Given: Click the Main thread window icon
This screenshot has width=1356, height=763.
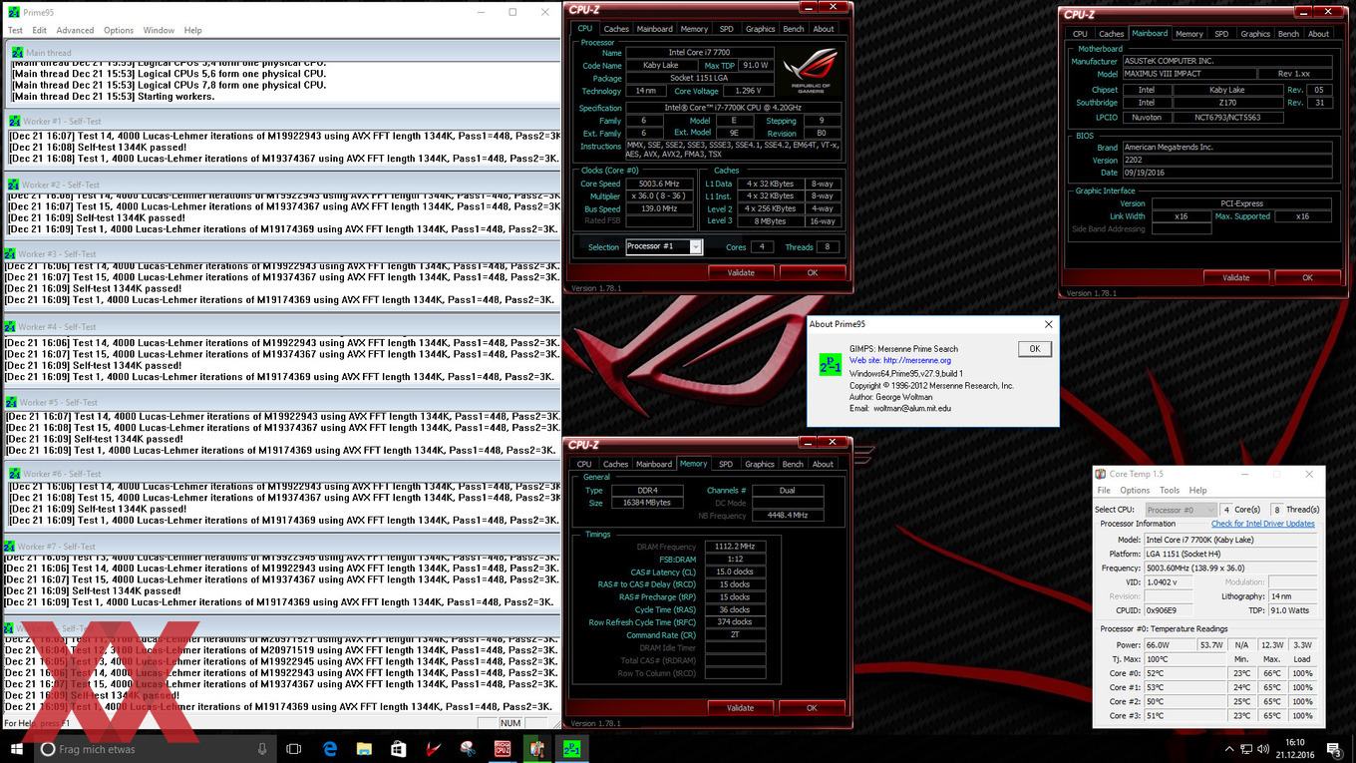Looking at the screenshot, I should [x=17, y=52].
